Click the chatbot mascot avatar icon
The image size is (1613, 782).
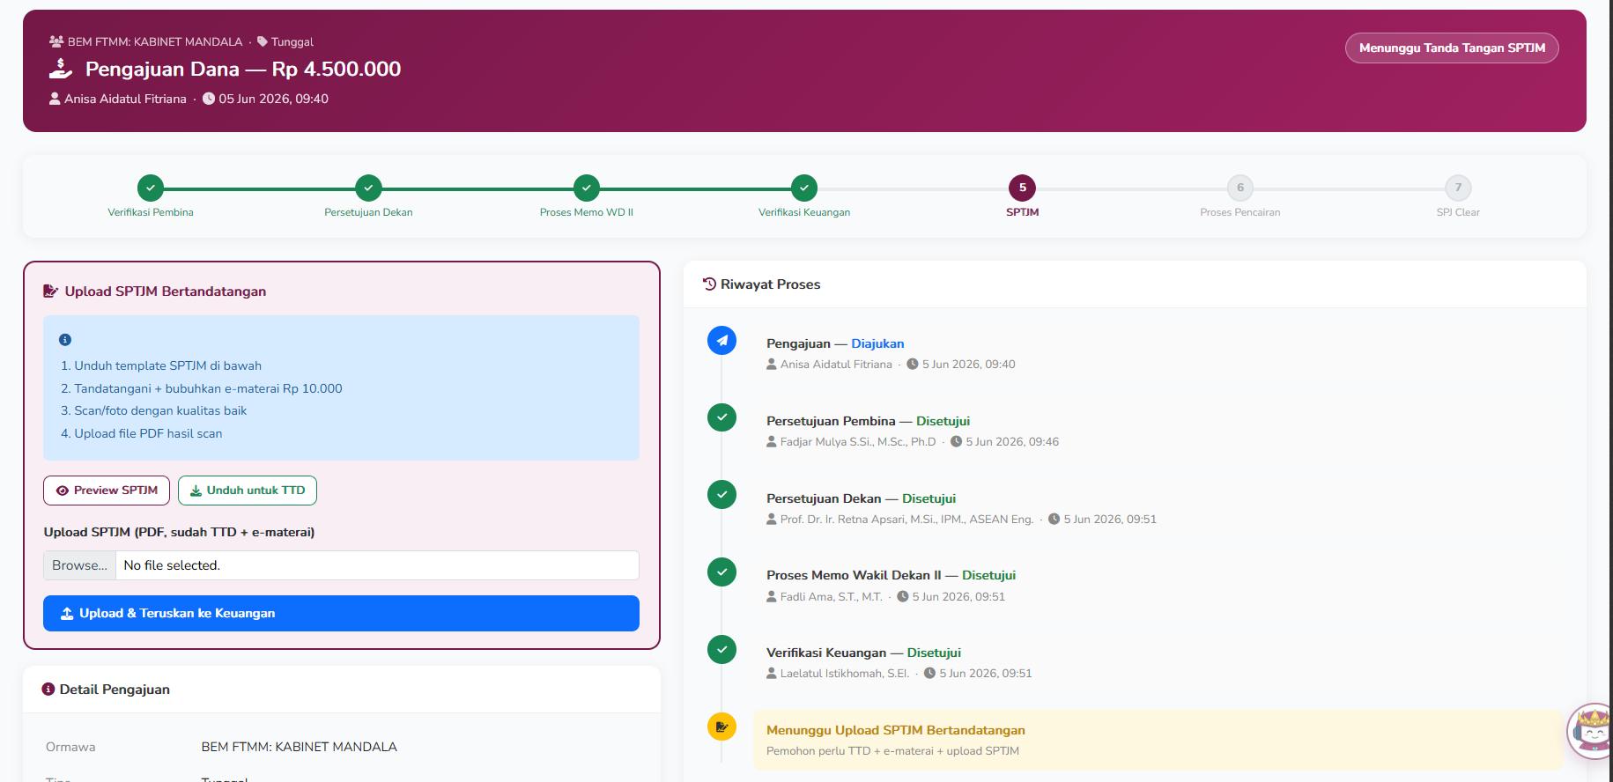coord(1592,731)
